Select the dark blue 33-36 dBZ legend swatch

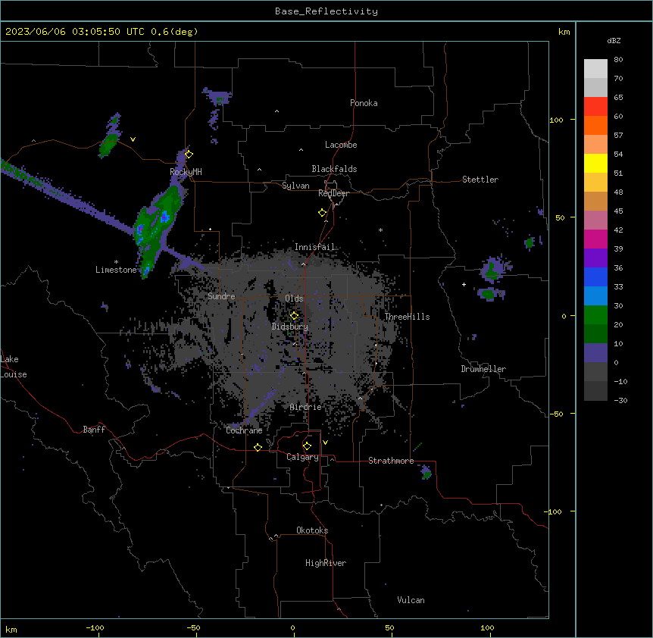(x=595, y=277)
